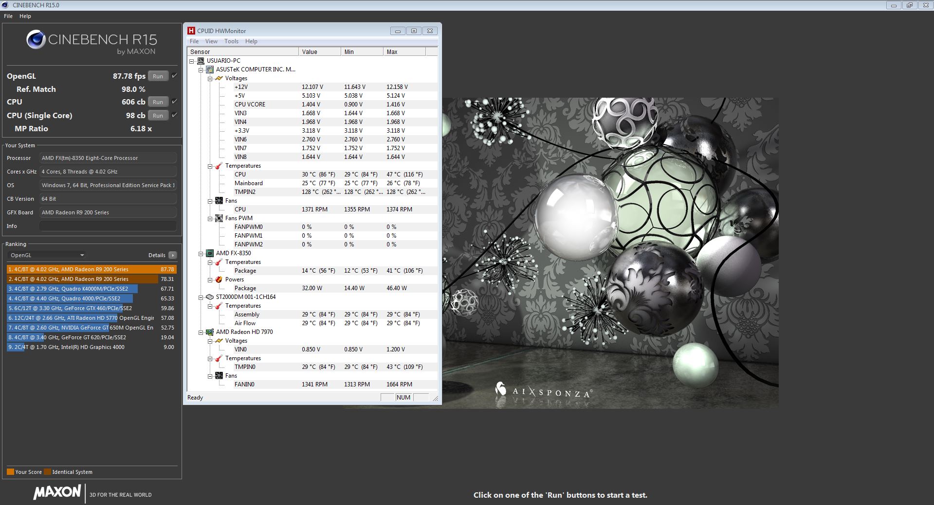Click the AMD Radeon HD 7970 card icon

click(x=210, y=332)
